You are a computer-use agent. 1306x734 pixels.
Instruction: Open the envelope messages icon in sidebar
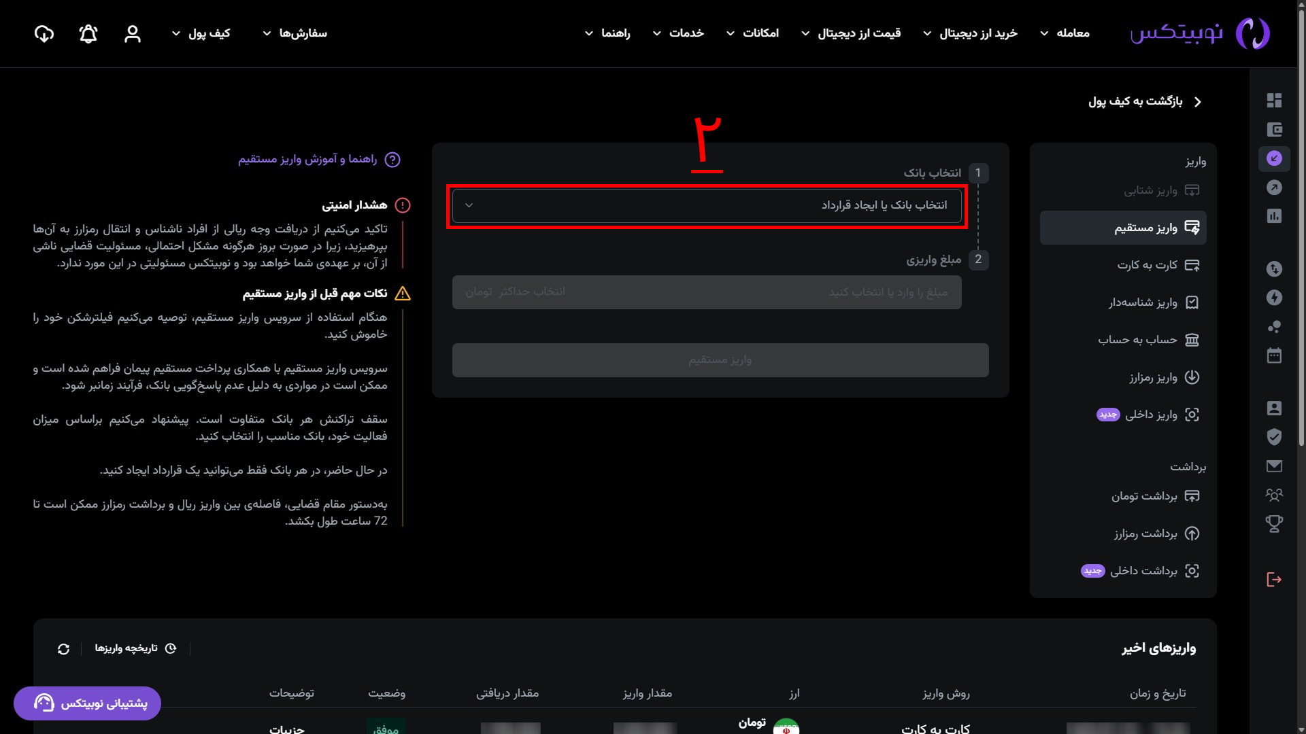coord(1274,466)
